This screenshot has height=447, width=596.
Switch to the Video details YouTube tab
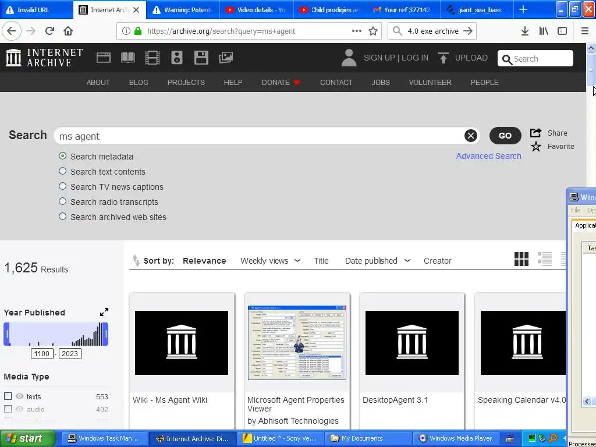[x=257, y=9]
